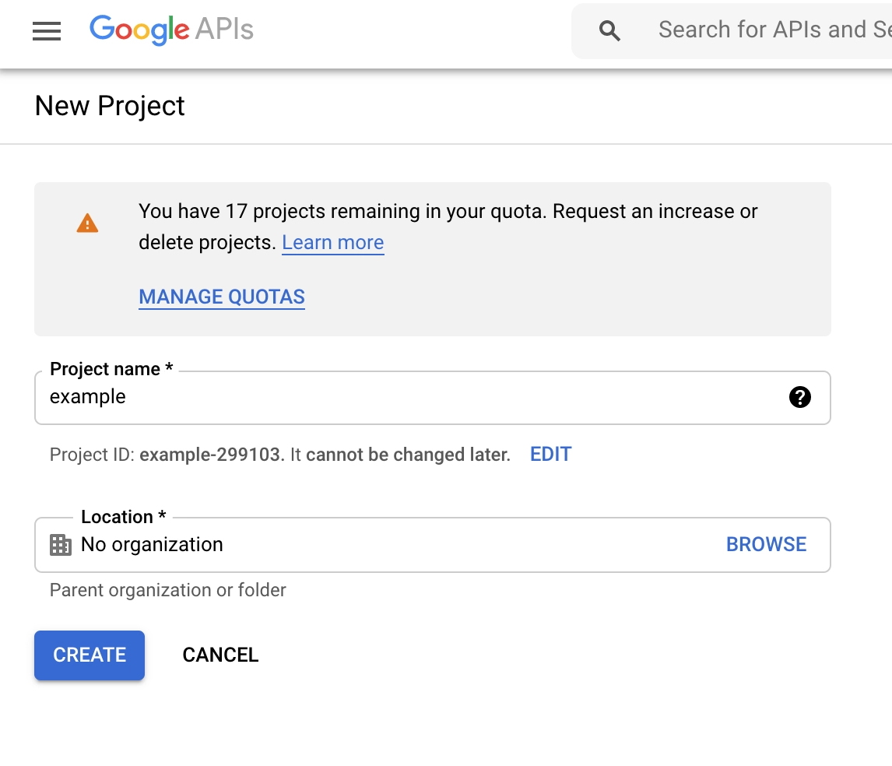
Task: Click the Google APIs logo
Action: tap(171, 30)
